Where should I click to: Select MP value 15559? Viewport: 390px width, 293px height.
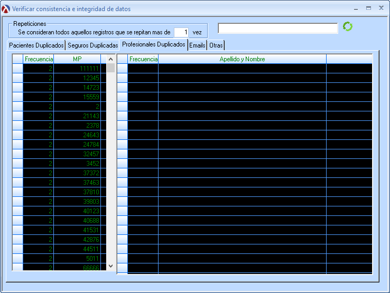77,97
